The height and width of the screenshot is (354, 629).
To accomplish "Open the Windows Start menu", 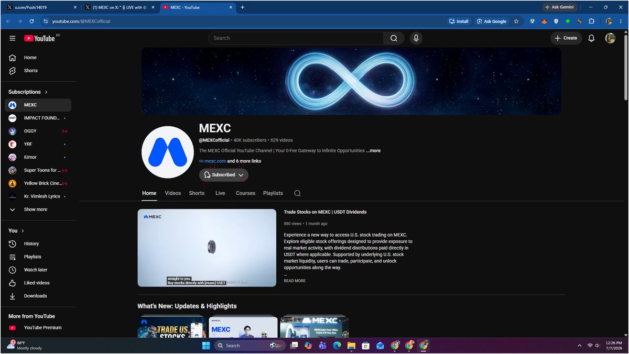I will [206, 346].
